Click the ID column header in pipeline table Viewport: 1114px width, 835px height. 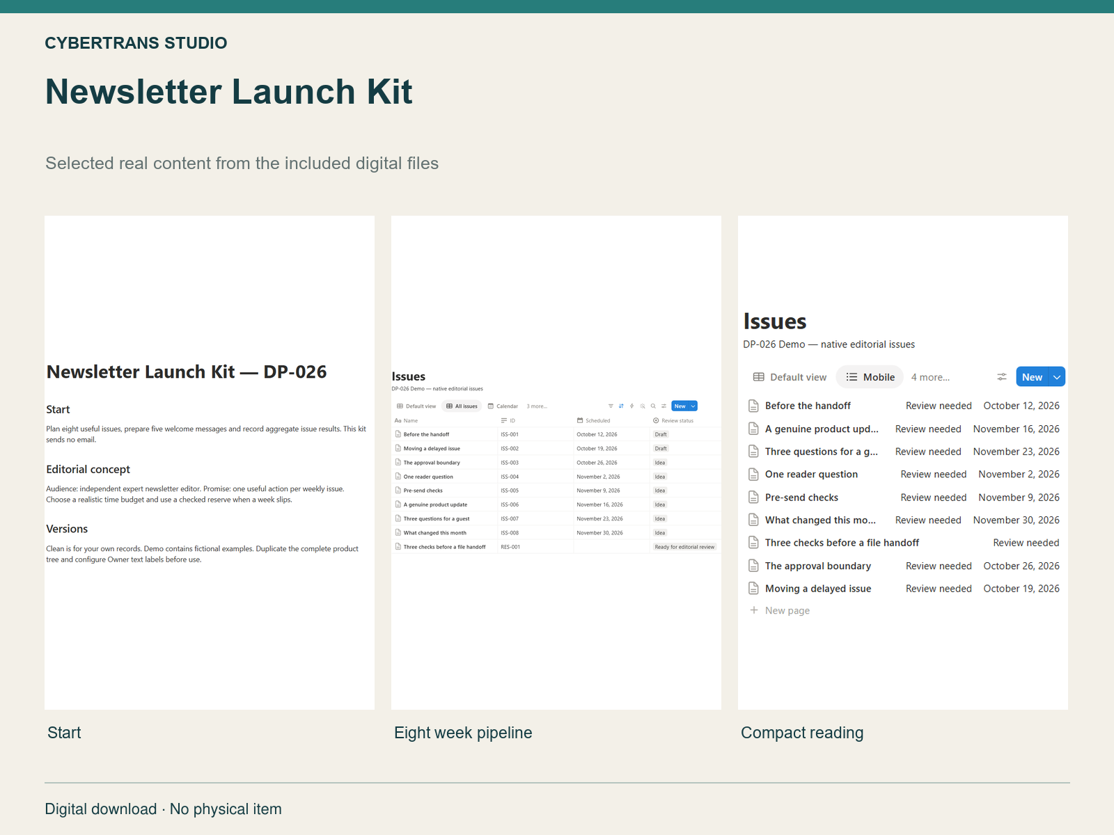point(508,420)
